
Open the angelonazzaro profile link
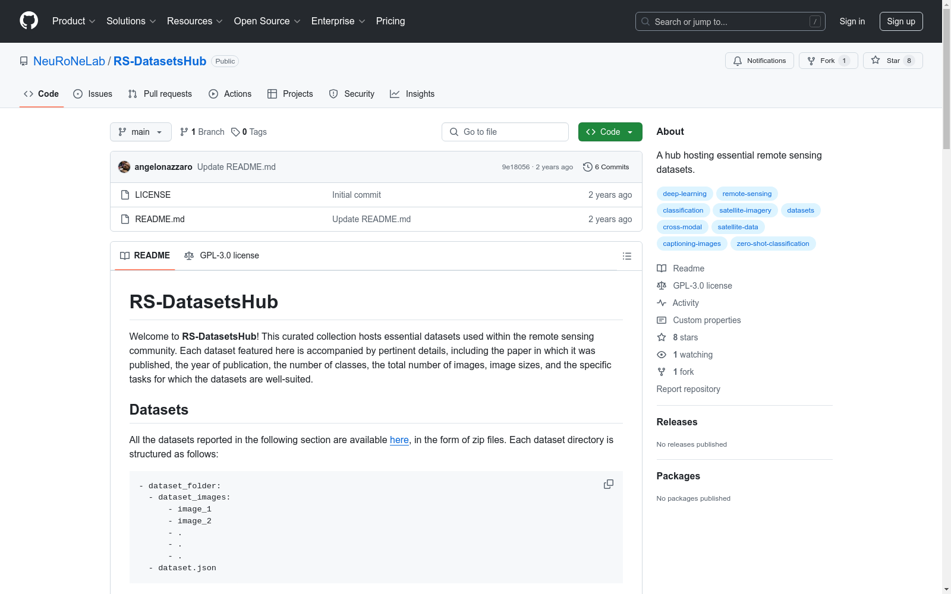click(163, 167)
